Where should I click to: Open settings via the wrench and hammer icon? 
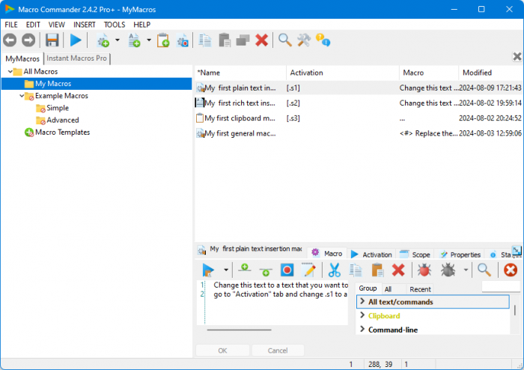click(x=304, y=40)
